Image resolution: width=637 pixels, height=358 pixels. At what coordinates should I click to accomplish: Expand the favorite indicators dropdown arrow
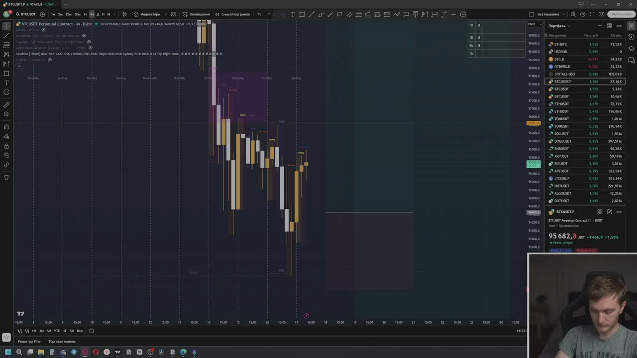(x=165, y=14)
